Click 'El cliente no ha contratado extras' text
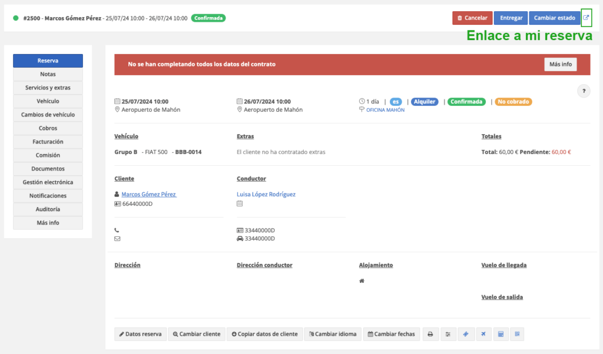603x354 pixels. 281,152
